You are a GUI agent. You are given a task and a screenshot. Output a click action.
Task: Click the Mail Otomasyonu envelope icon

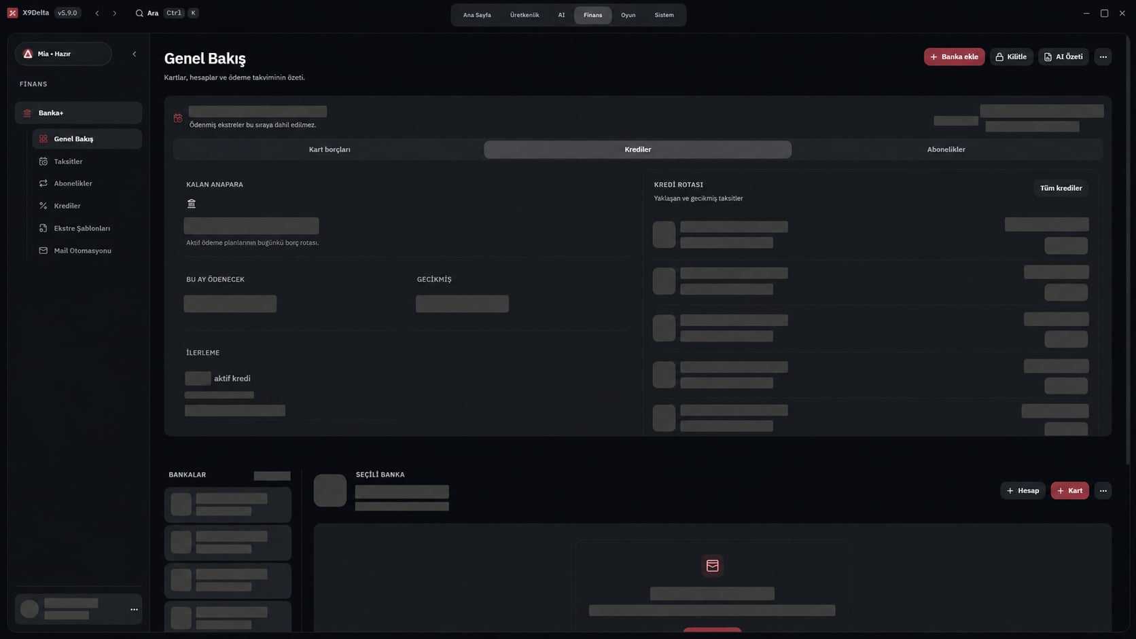click(43, 251)
